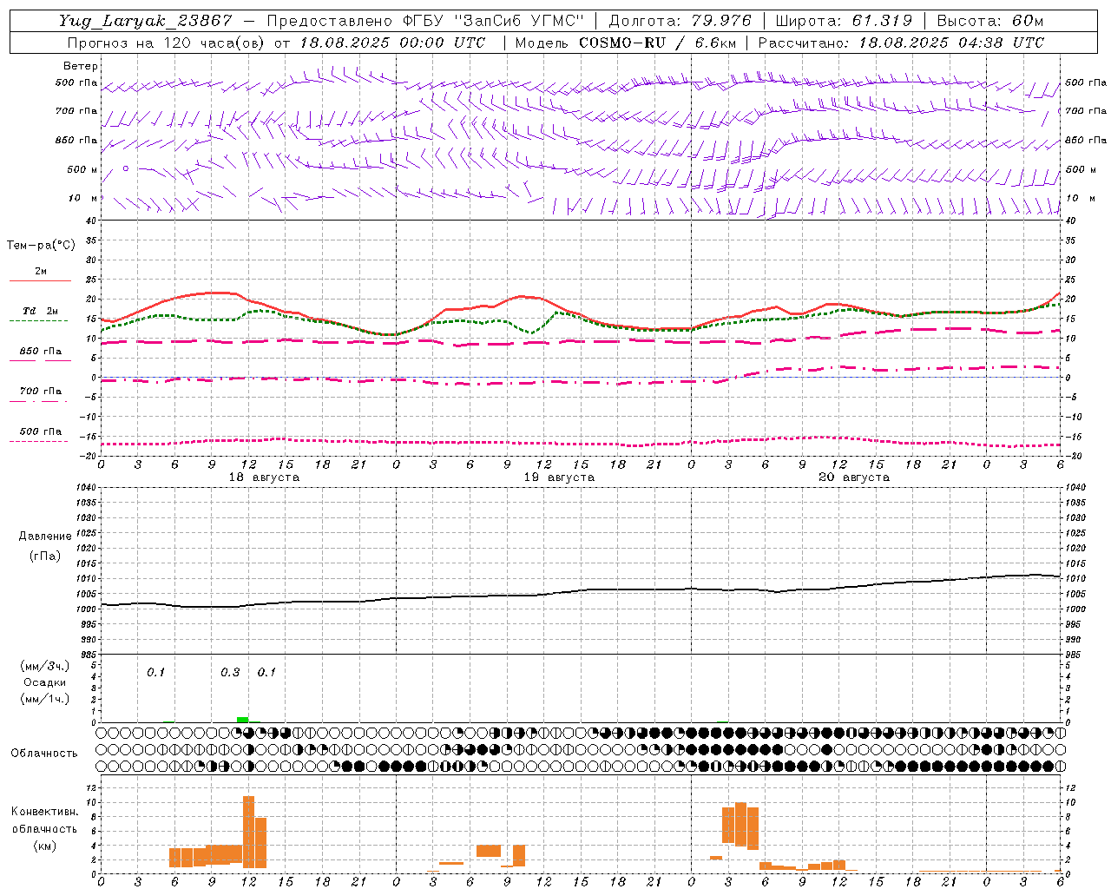Viewport: 1111px width, 889px height.
Task: Click the dotted 500 гПа temperature legend line
Action: [39, 441]
